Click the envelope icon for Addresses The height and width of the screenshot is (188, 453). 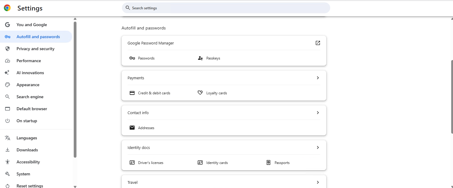click(132, 128)
